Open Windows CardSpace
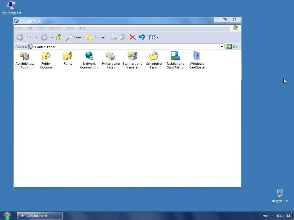This screenshot has height=220, width=294. coord(197,60)
